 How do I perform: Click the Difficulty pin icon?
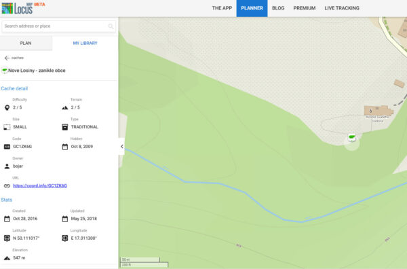(x=7, y=107)
